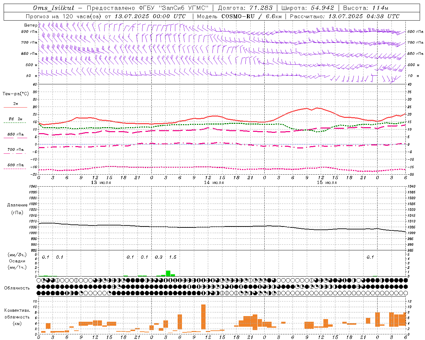This screenshot has height=340, width=425.
Task: Click the tallest green precipitation bar
Action: tap(168, 273)
